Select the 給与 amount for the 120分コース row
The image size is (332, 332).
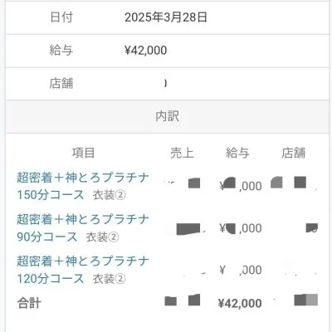(241, 270)
